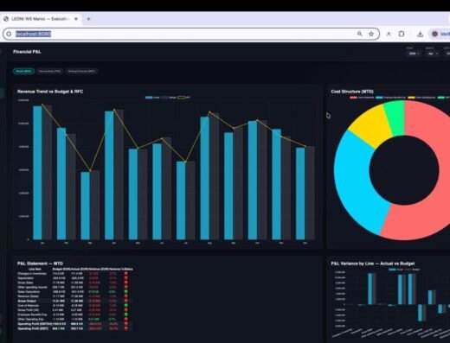Toggle Other Operating Exp. legend in Cost Structure
This screenshot has width=450, height=343.
point(421,98)
